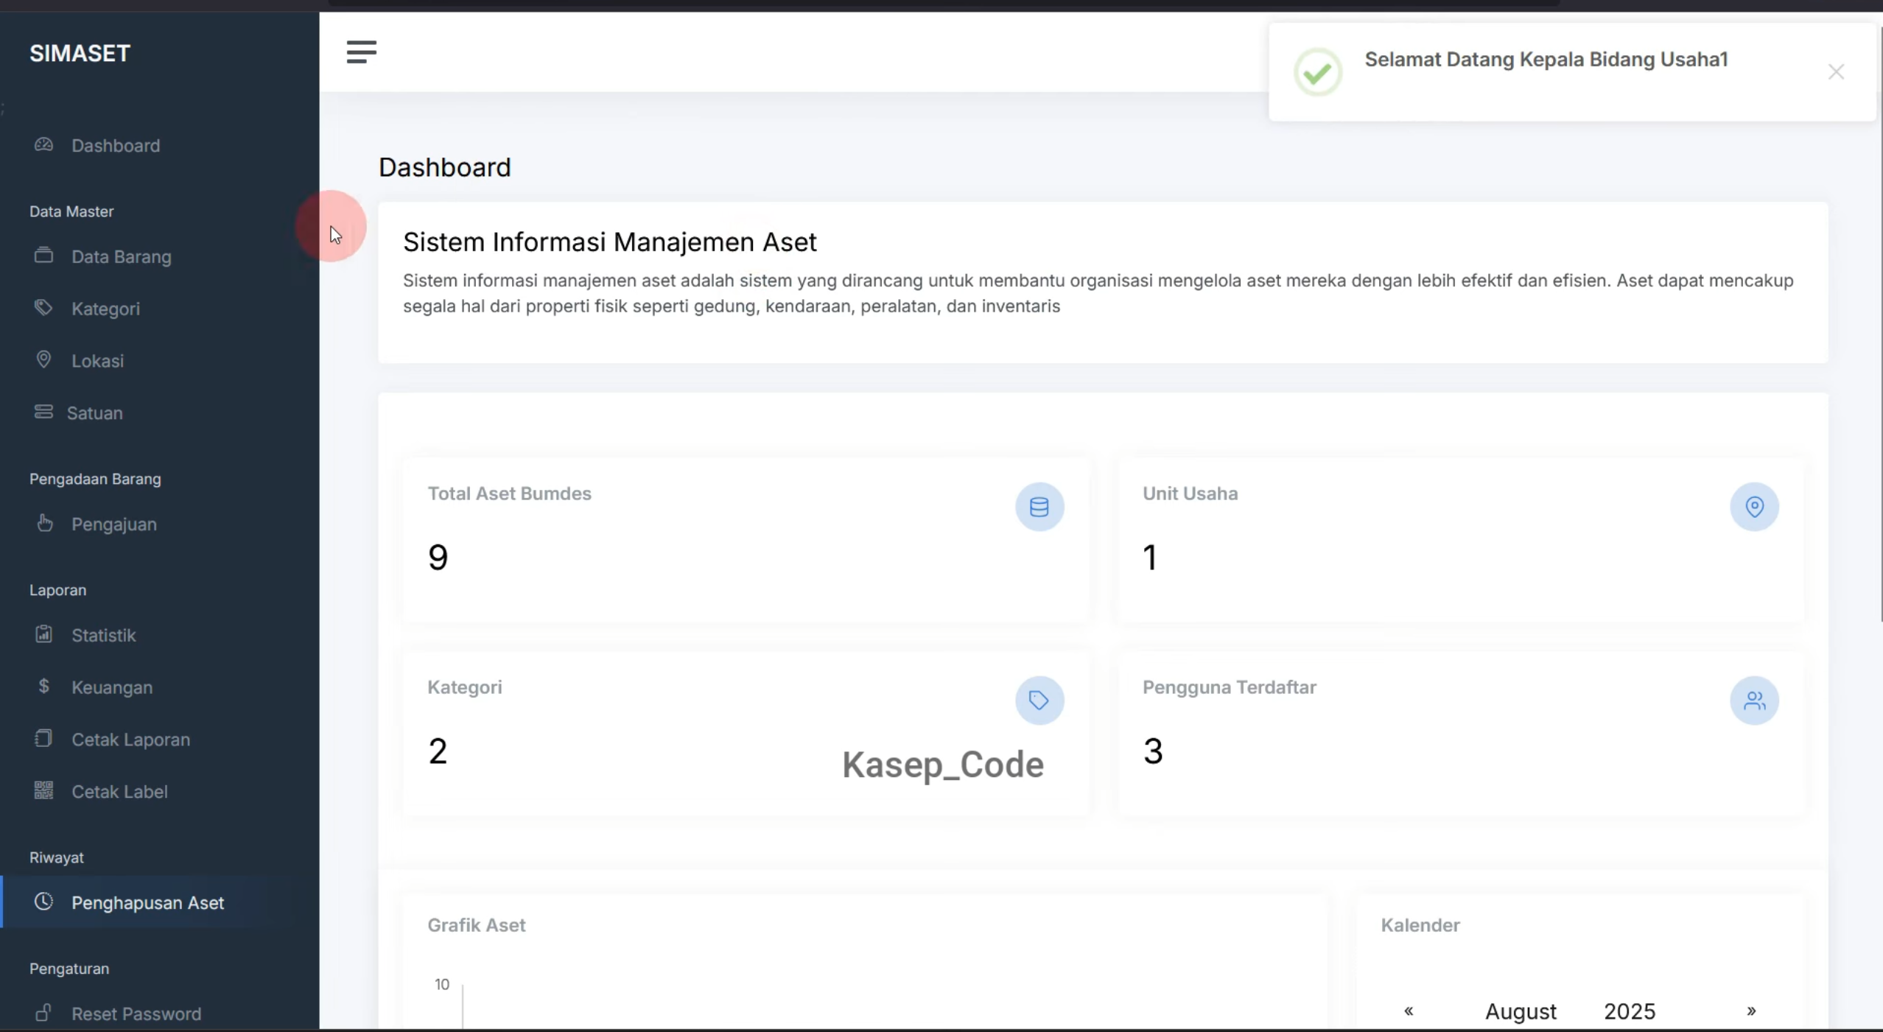The width and height of the screenshot is (1883, 1032).
Task: Click the Satuan stack icon
Action: (x=43, y=412)
